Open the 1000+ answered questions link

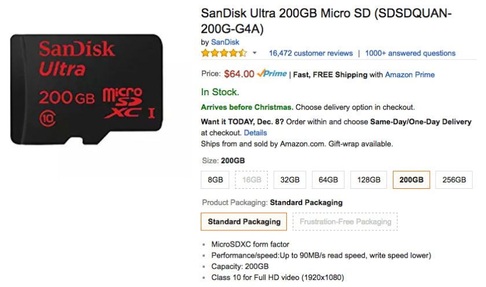410,53
